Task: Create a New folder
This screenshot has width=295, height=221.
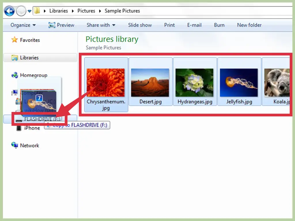Action: tap(249, 25)
